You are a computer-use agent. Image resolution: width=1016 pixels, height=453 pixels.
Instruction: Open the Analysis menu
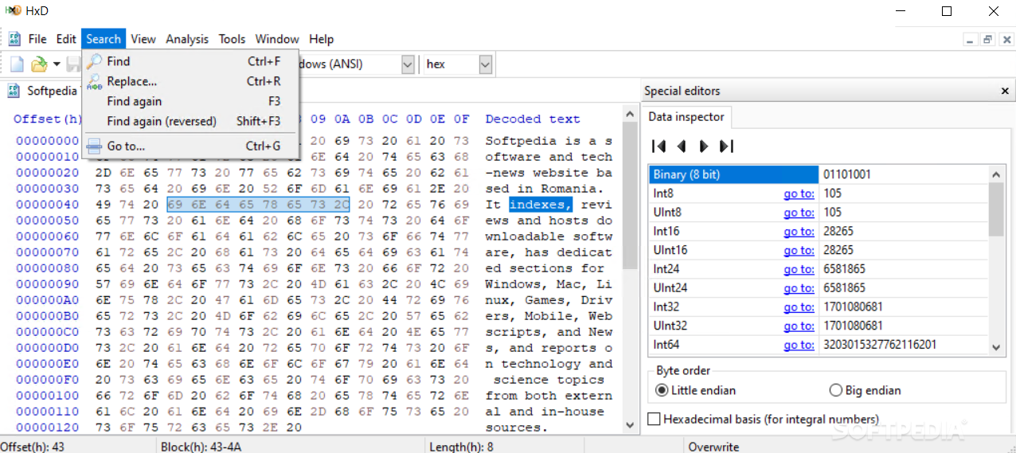click(187, 39)
